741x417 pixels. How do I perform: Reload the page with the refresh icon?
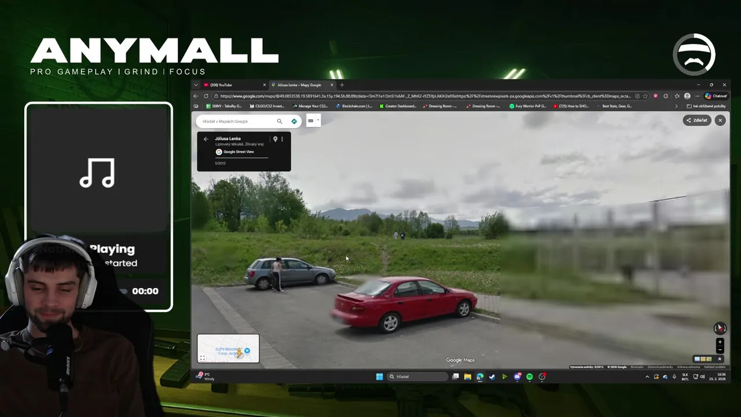click(206, 96)
